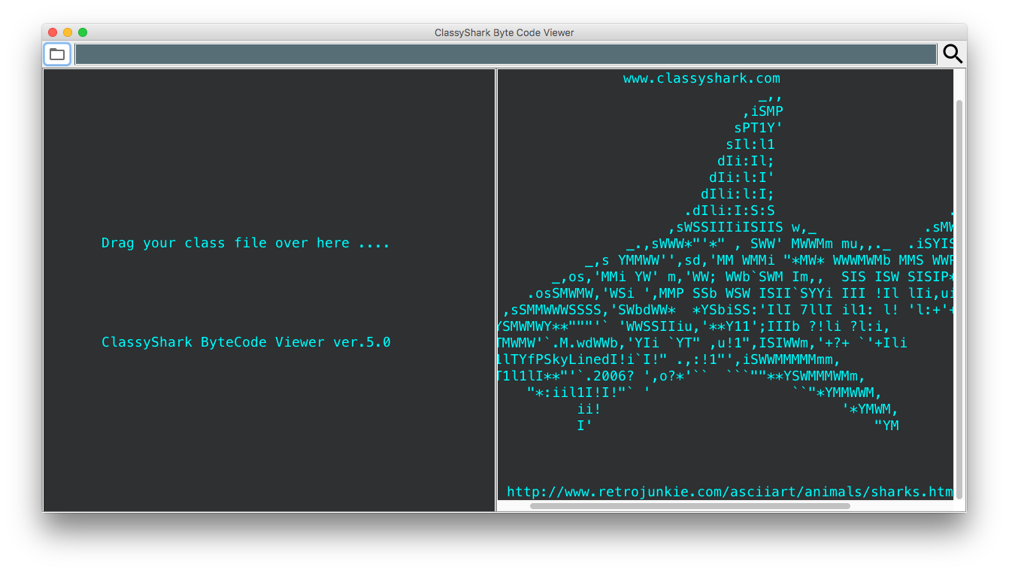Click the horizontal scrollbar of the right pane
The image size is (1009, 573).
point(689,506)
